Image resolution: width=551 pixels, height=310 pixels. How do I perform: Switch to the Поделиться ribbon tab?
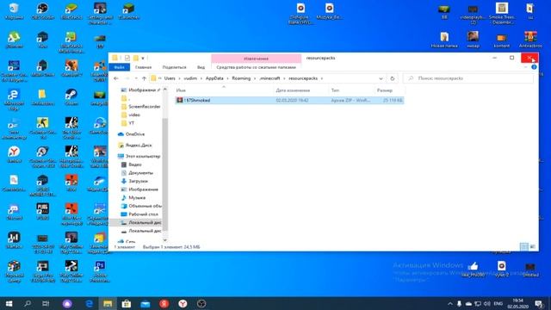pyautogui.click(x=174, y=67)
